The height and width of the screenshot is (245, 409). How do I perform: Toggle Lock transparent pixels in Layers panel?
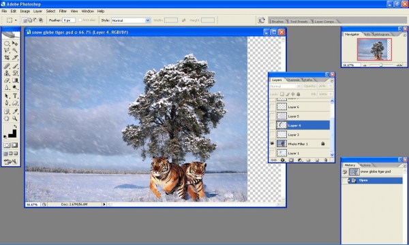(282, 94)
